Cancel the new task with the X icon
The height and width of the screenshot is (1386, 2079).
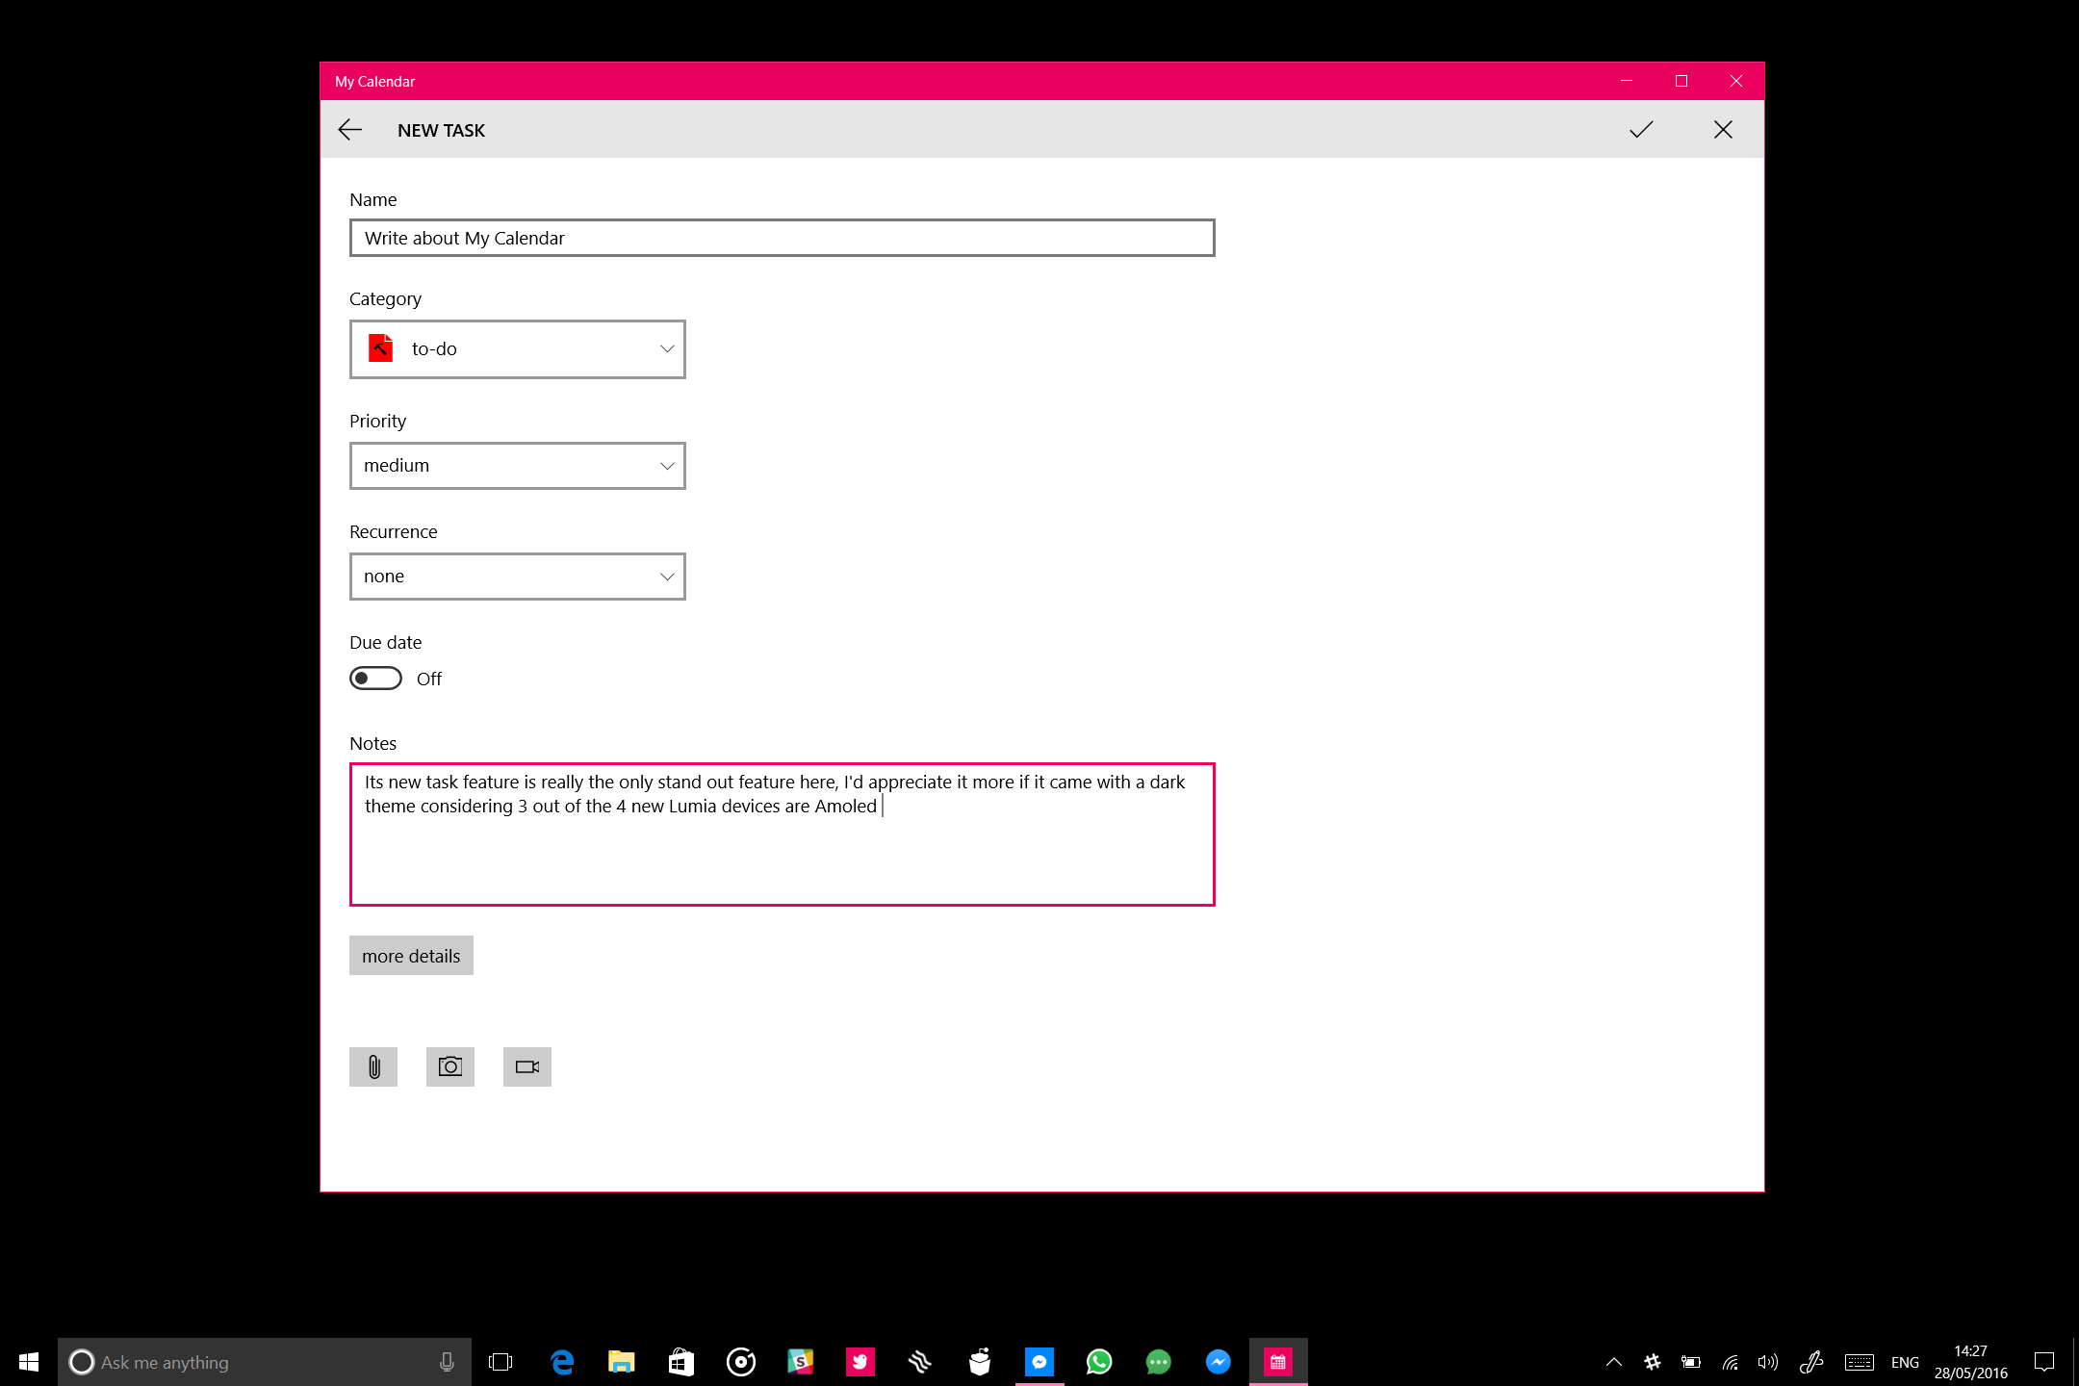(x=1723, y=130)
